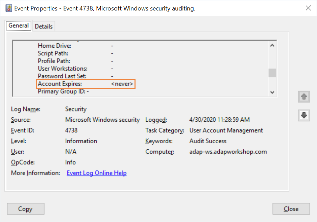Go to previous event with up arrow
The width and height of the screenshot is (317, 222).
click(304, 97)
